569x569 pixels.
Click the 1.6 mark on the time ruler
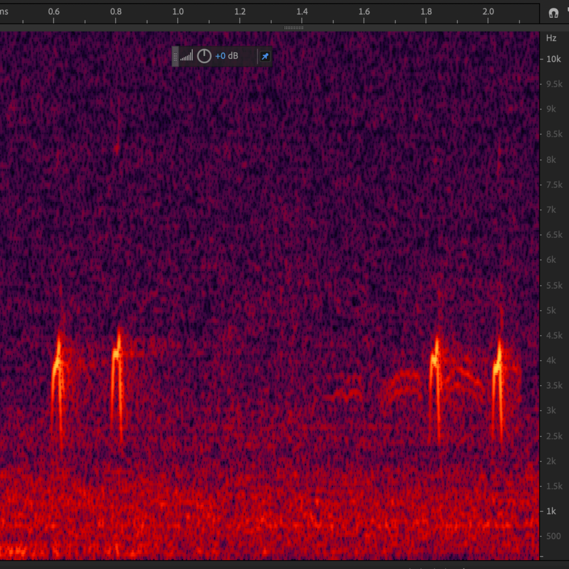[364, 12]
